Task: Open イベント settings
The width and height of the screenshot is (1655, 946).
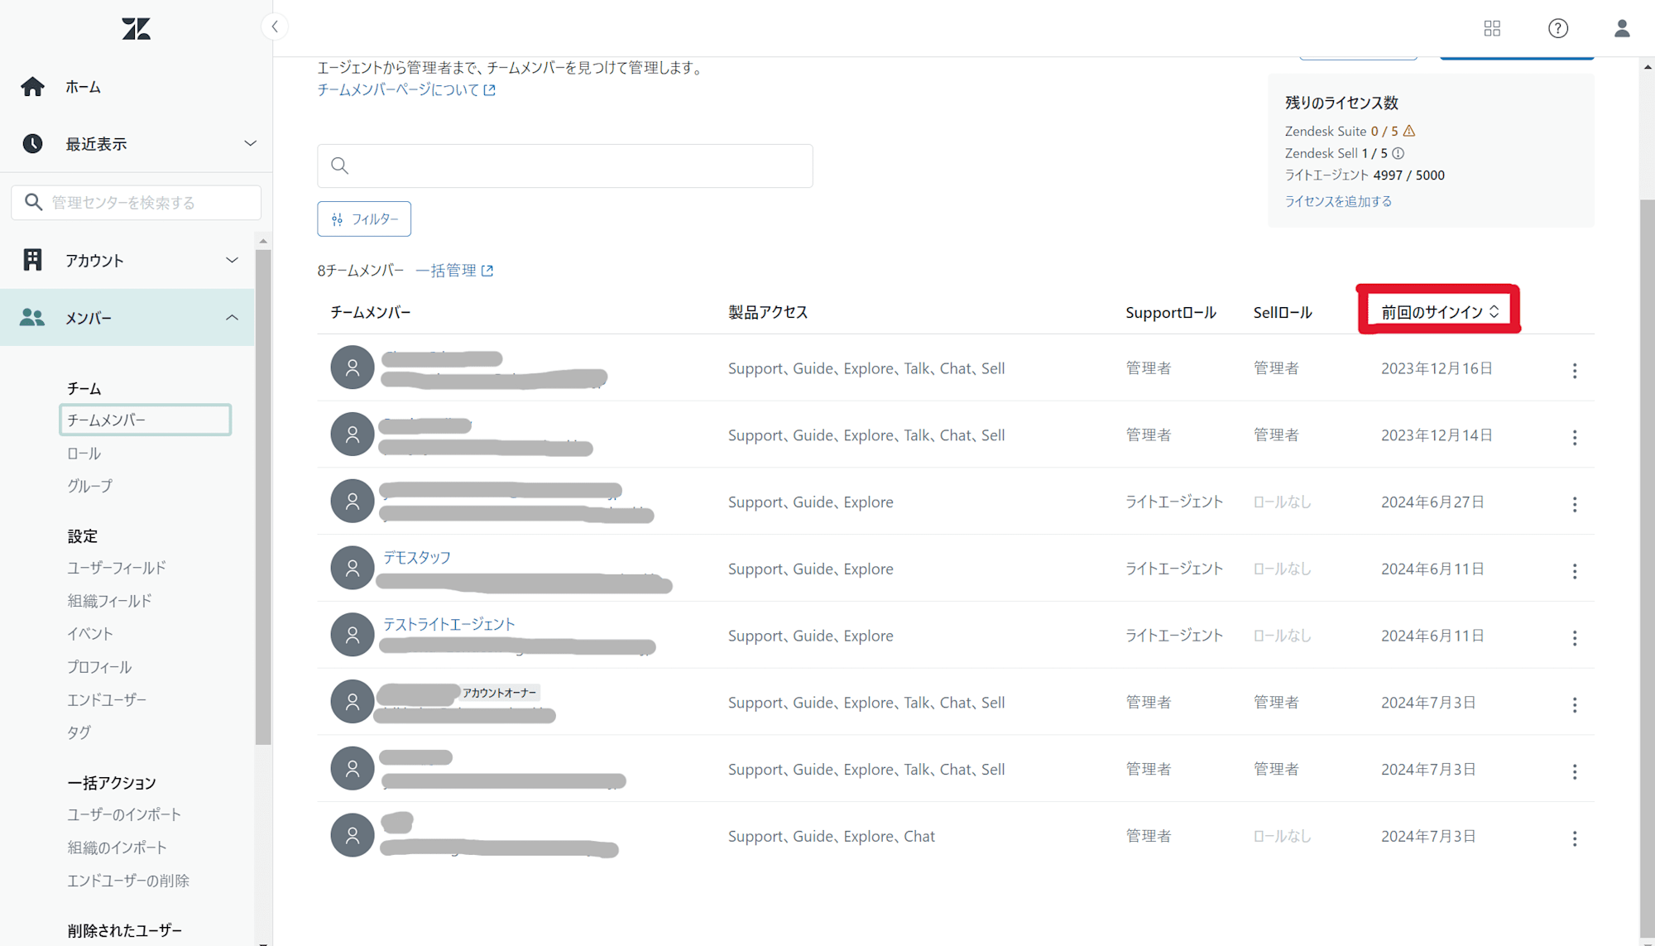Action: pyautogui.click(x=90, y=634)
